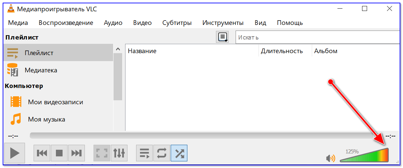403x168 pixels.
Task: Click the music note icon of Моя музыка
Action: pos(16,119)
